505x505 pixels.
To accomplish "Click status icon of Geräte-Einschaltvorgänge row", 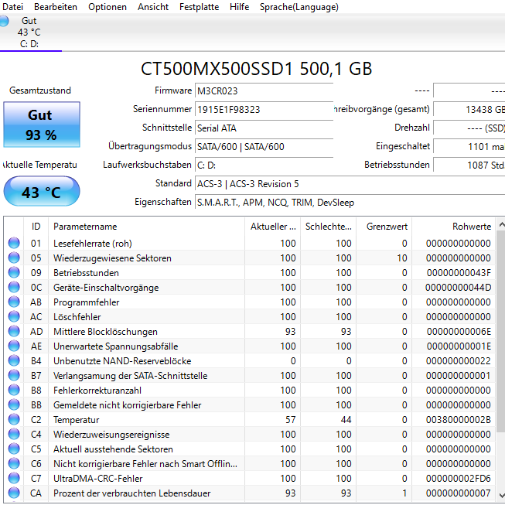I will (x=14, y=287).
